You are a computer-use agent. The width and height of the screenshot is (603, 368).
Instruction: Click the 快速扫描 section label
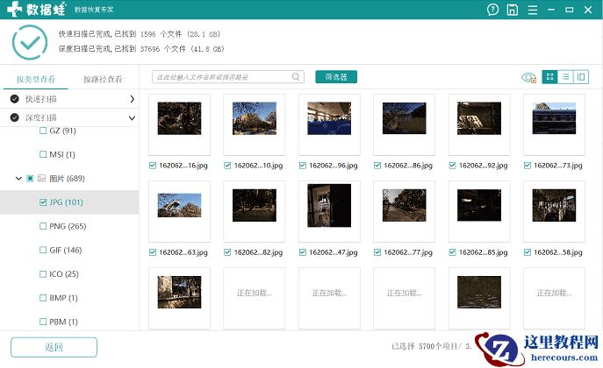(x=41, y=99)
